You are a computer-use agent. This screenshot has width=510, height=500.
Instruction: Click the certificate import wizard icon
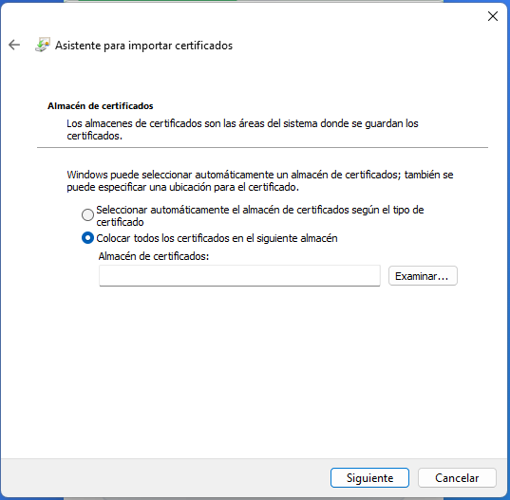43,45
